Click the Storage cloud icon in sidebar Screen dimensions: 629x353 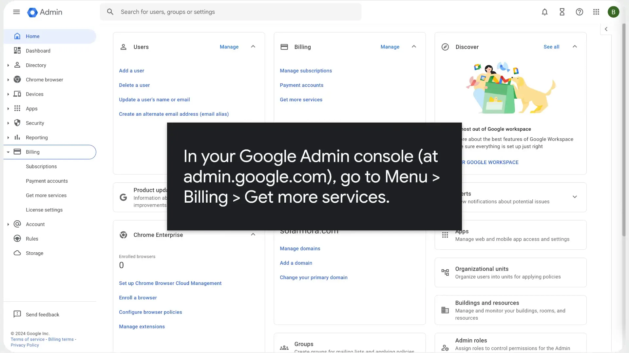(x=17, y=253)
